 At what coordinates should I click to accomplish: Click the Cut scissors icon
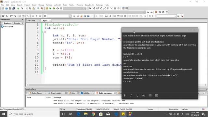coord(27,8)
